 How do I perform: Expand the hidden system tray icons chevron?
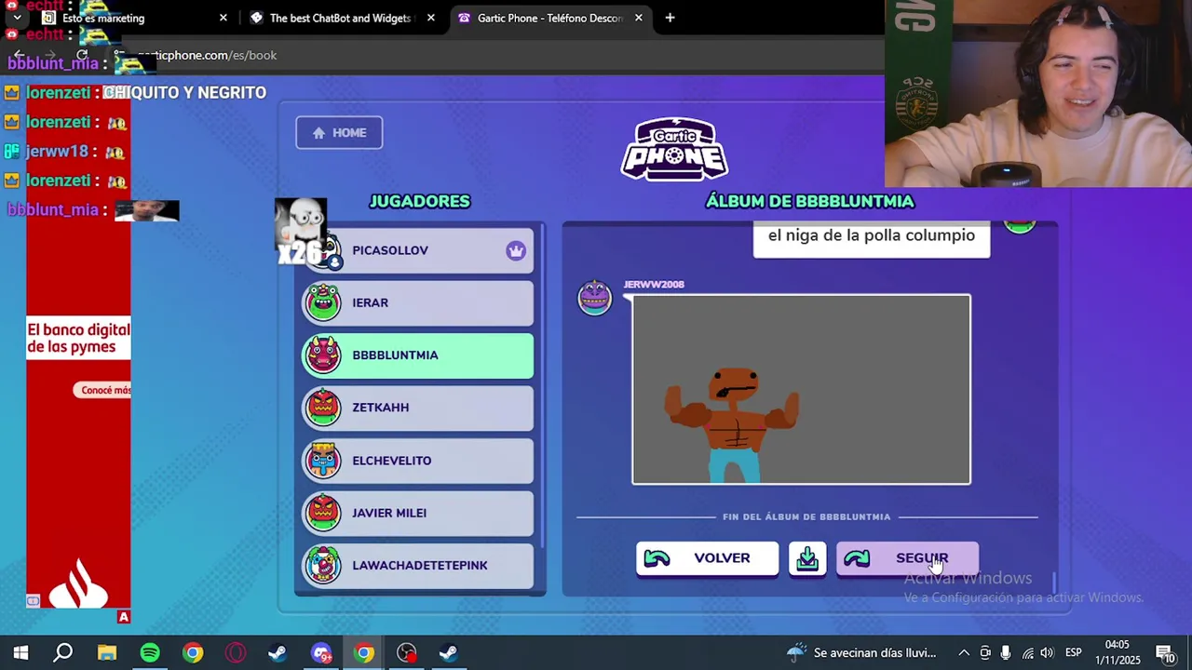click(x=964, y=652)
